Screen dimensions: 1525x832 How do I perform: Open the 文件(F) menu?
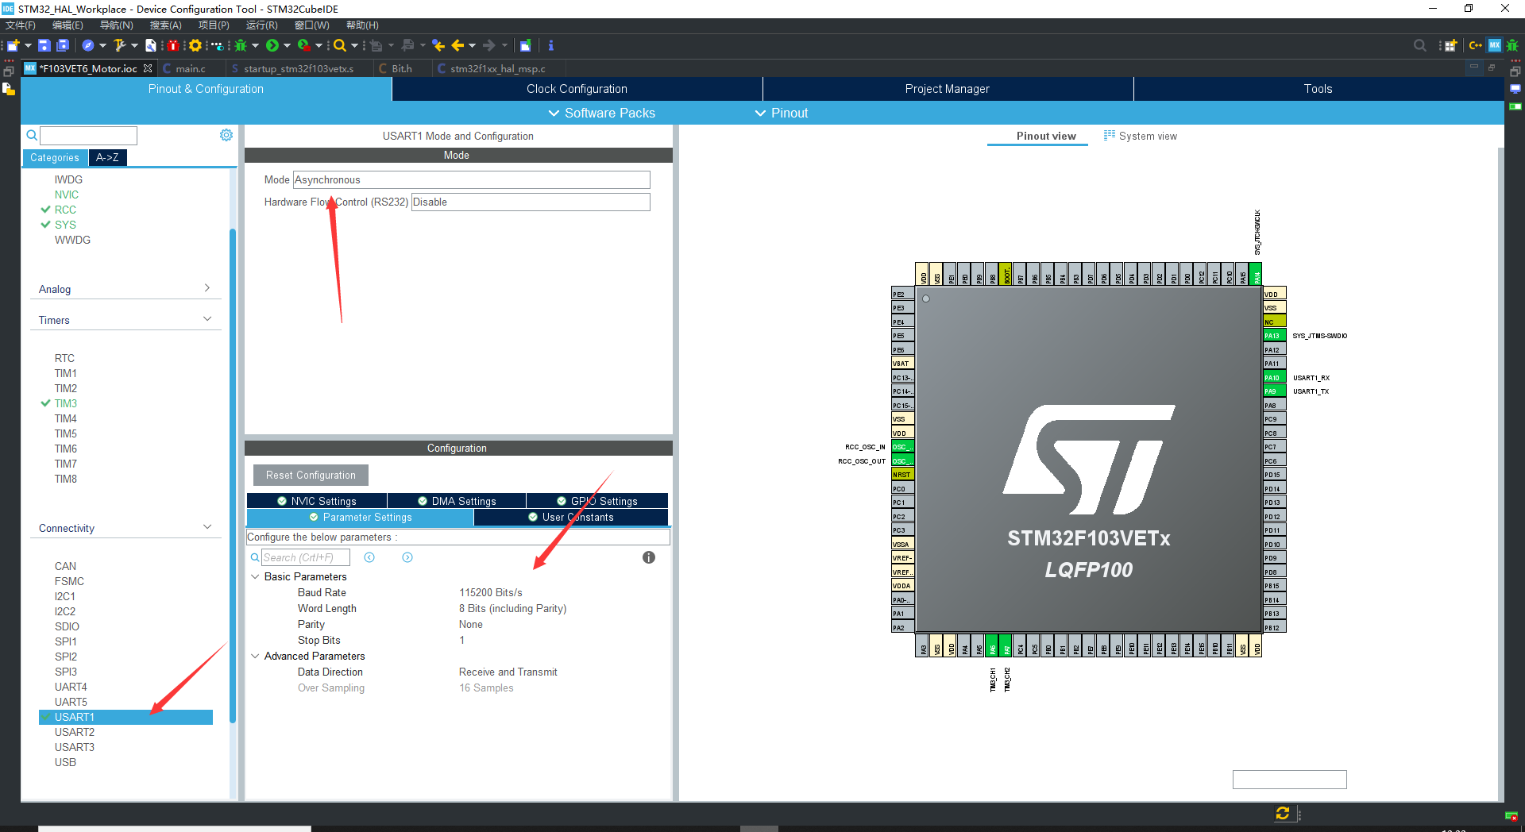tap(21, 25)
